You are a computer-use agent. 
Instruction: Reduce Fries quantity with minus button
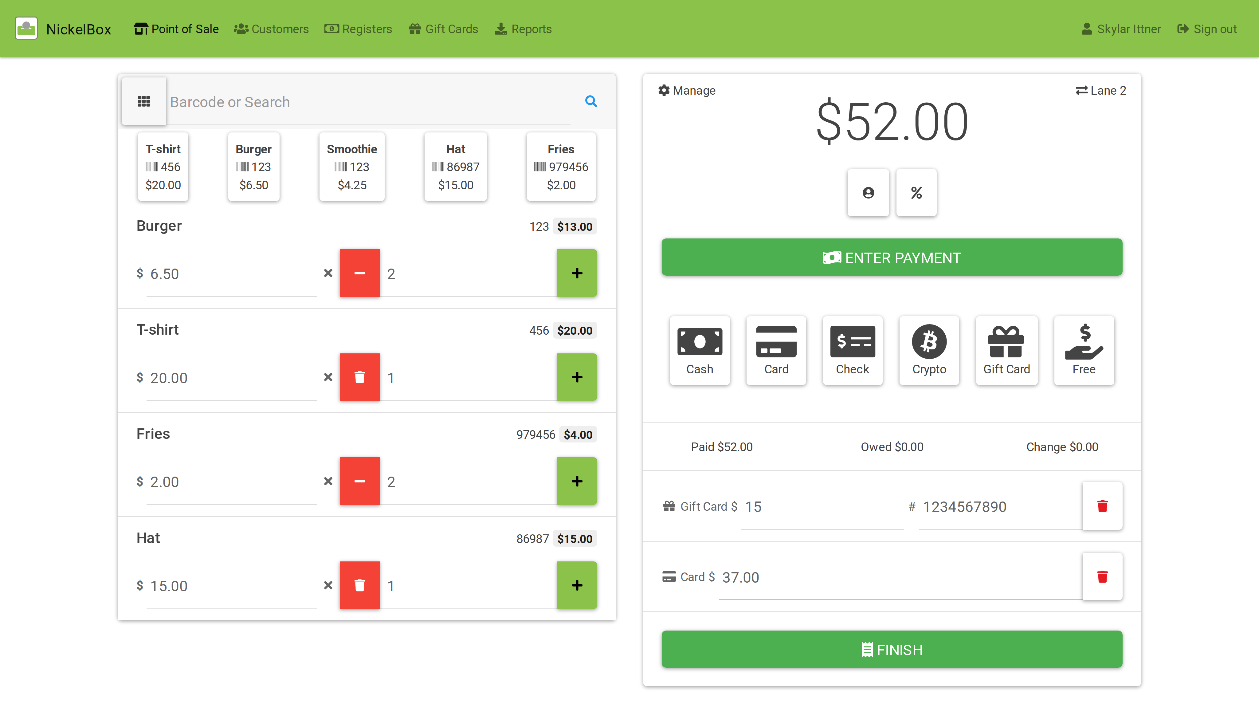359,481
